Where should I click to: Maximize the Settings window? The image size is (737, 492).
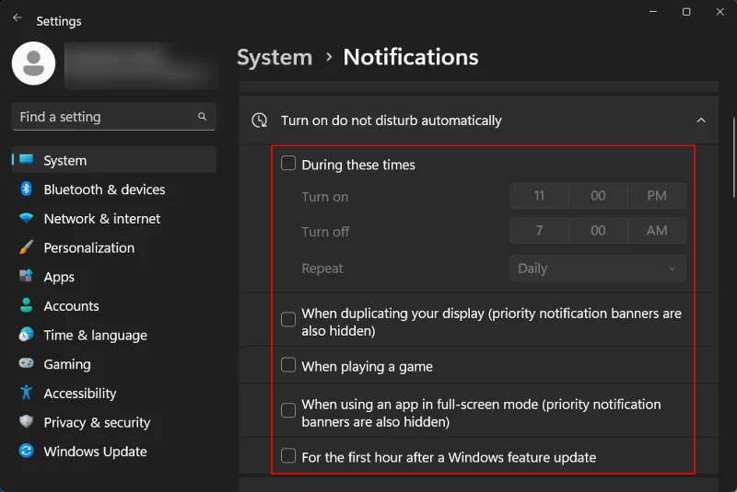tap(686, 11)
